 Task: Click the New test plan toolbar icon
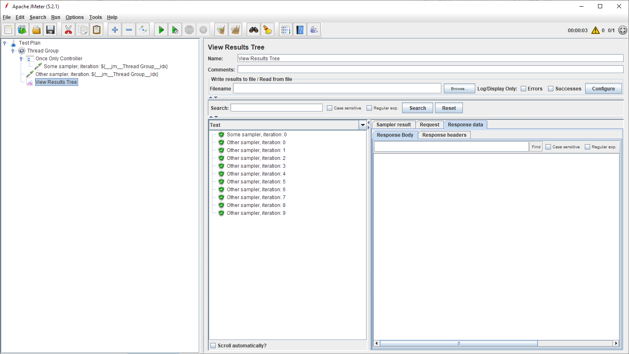(x=8, y=30)
